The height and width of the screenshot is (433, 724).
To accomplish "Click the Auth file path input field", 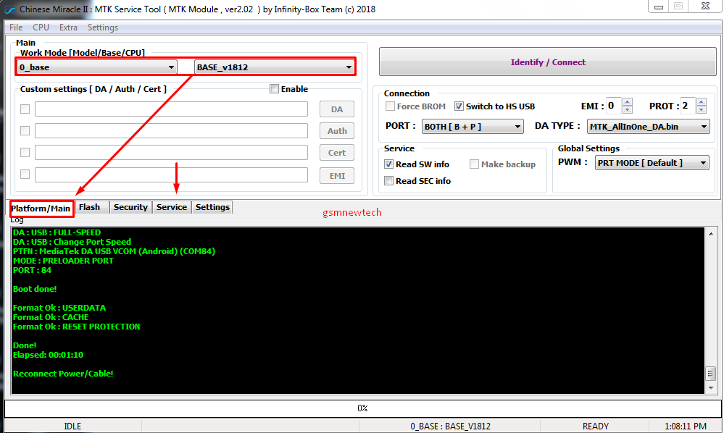I will coord(171,130).
